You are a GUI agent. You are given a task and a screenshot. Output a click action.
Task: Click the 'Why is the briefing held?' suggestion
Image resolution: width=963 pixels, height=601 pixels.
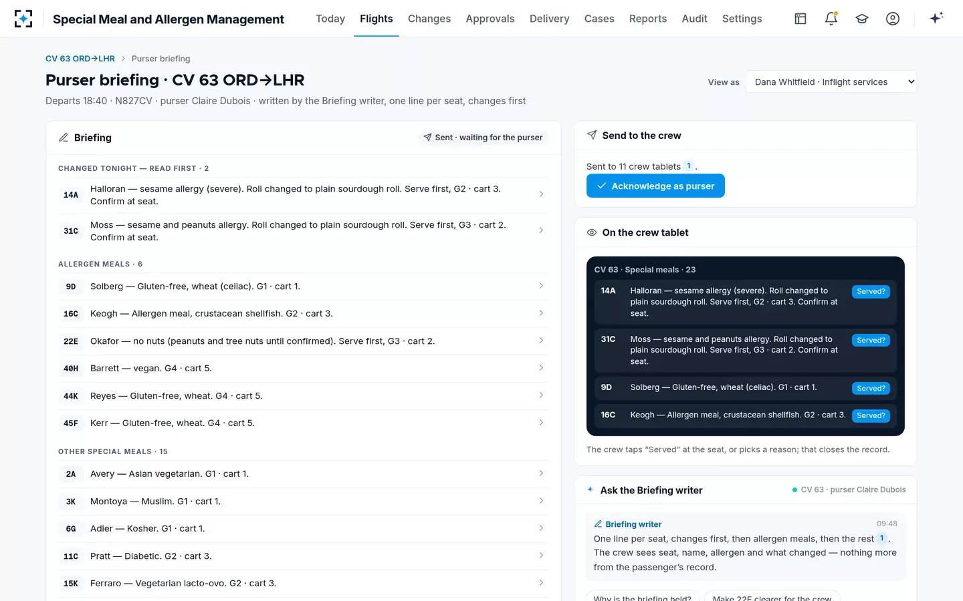point(643,596)
